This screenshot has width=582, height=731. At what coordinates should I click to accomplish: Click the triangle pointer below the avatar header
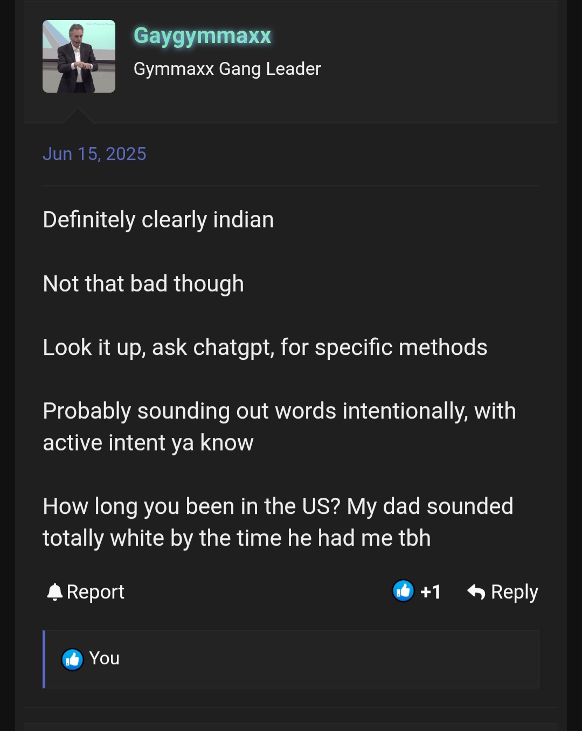pos(78,115)
